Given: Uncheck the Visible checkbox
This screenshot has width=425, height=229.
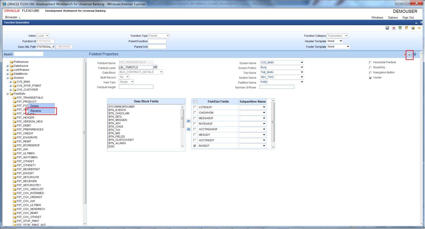Looking at the screenshot, I should pos(371,77).
